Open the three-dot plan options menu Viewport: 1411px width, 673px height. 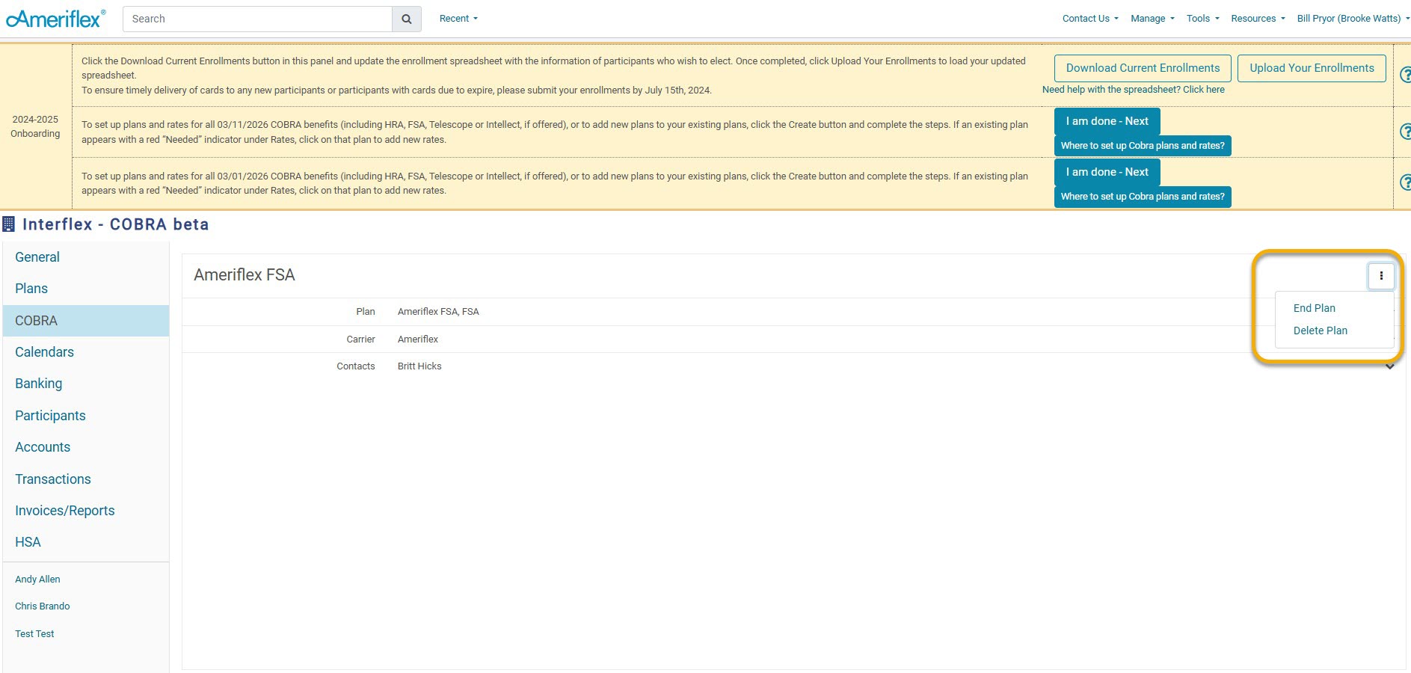pyautogui.click(x=1380, y=276)
